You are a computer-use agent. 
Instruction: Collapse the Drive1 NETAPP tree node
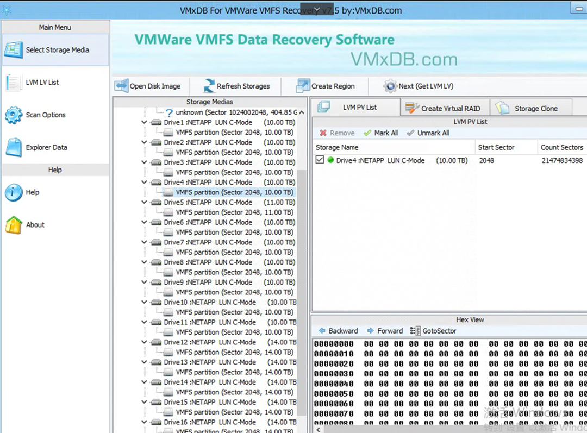tap(144, 122)
